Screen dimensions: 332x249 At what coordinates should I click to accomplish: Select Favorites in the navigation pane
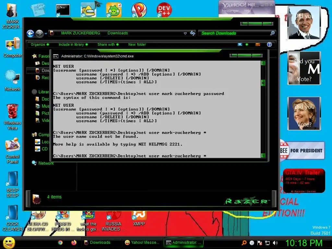(x=41, y=56)
